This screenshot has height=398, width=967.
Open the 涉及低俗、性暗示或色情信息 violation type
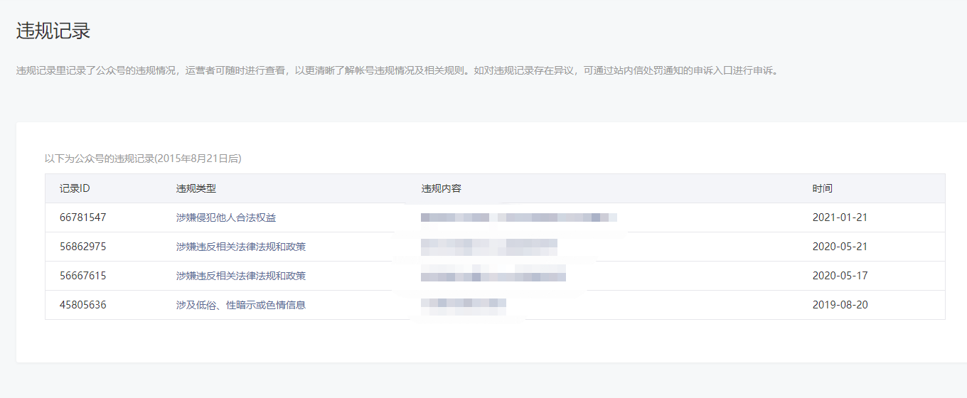[x=241, y=305]
